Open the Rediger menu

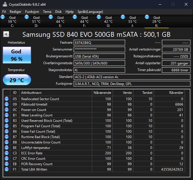point(15,12)
